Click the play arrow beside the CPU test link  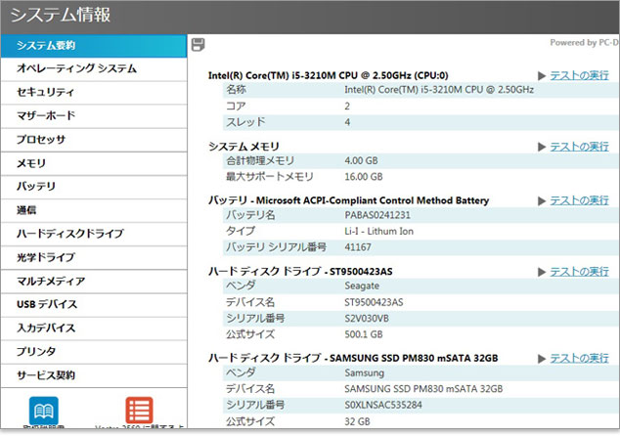(x=542, y=75)
